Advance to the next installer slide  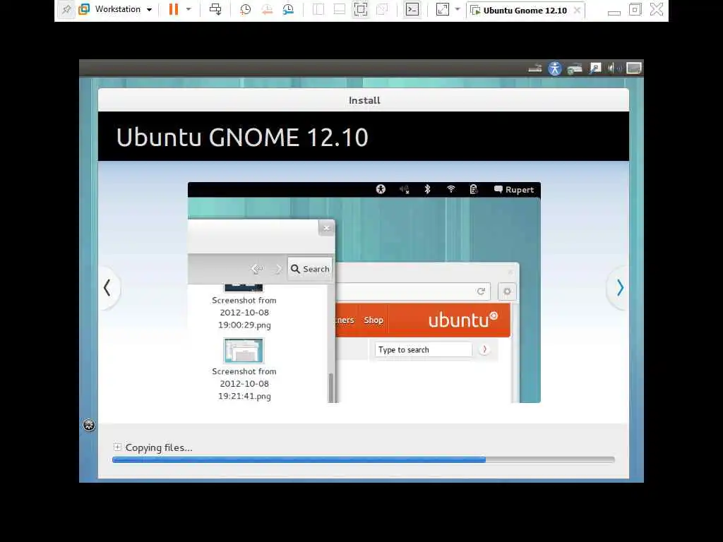(620, 288)
